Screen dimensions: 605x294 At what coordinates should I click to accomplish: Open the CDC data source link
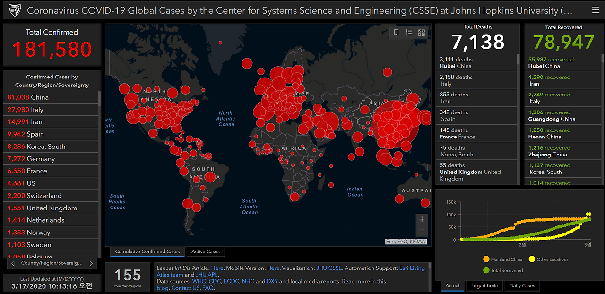pos(214,281)
